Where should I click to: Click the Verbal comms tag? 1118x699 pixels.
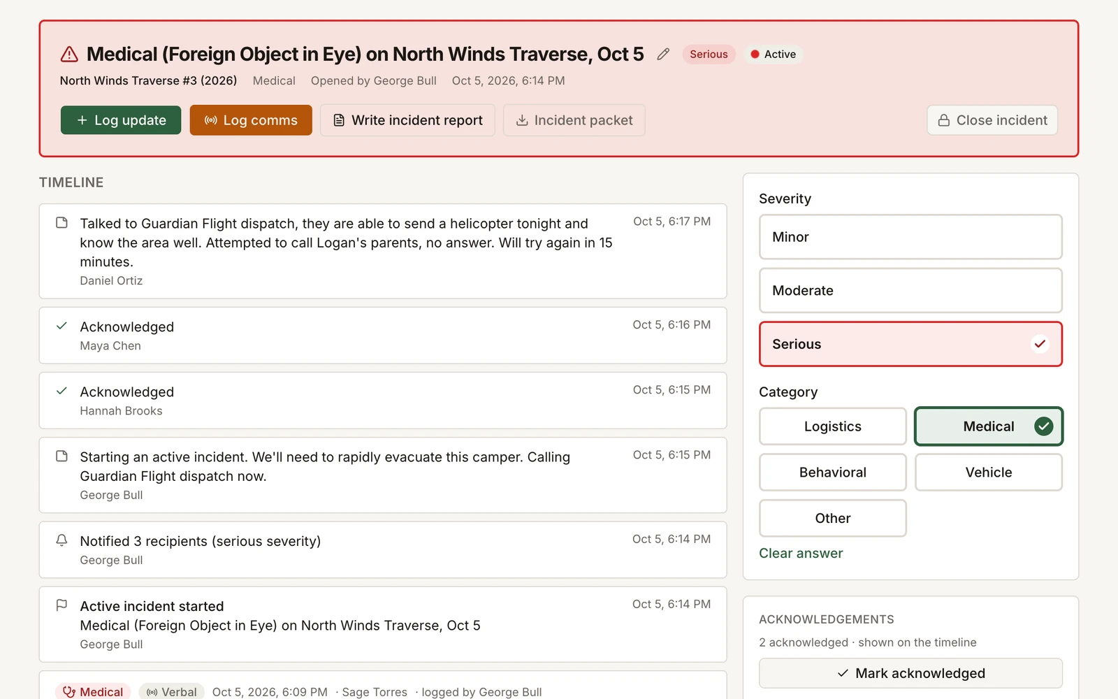(x=171, y=691)
